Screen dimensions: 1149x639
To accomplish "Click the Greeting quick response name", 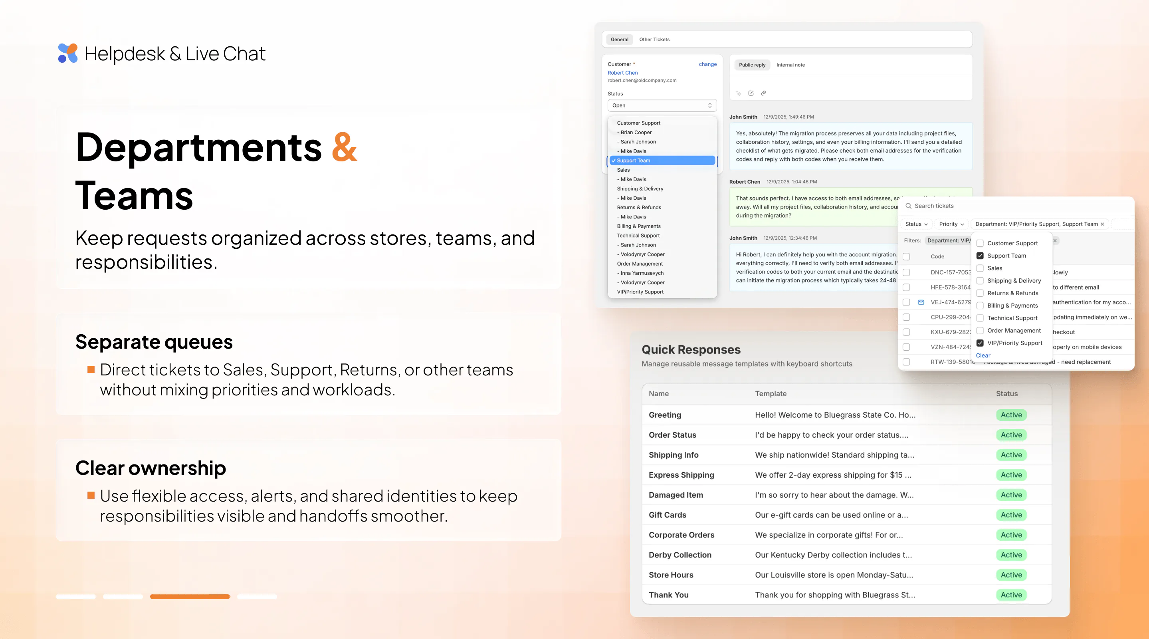I will 665,415.
